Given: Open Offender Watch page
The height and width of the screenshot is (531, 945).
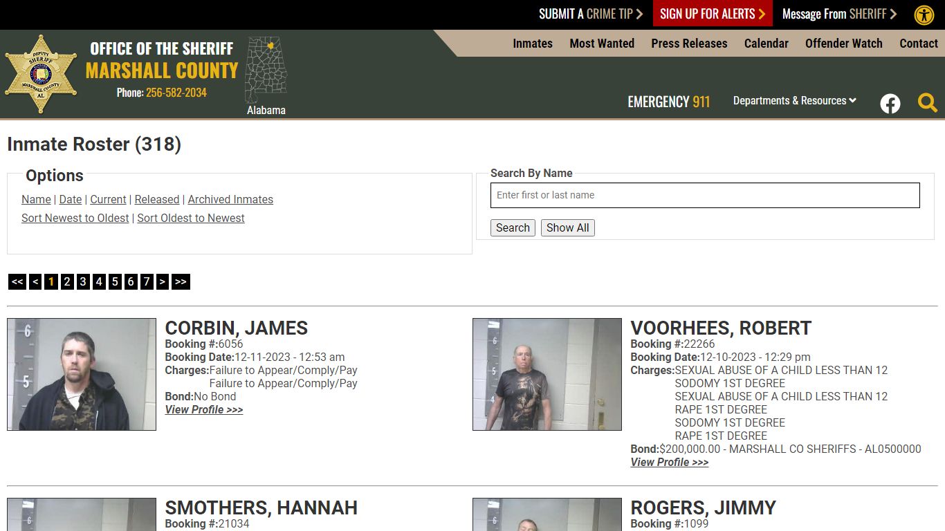Looking at the screenshot, I should tap(844, 43).
